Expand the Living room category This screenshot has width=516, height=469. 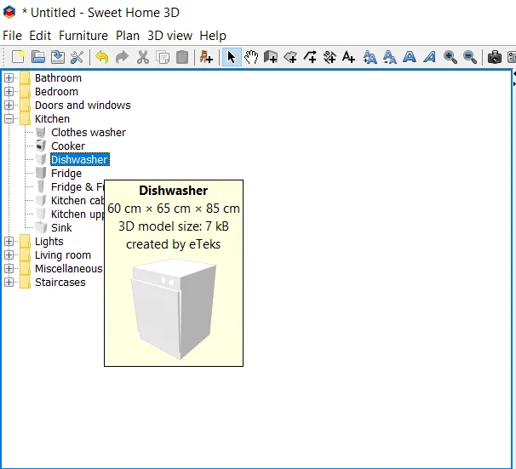[x=9, y=255]
